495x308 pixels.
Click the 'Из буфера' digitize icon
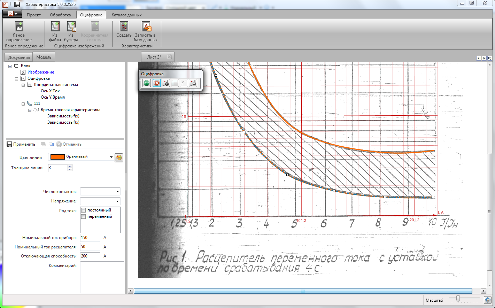tap(71, 26)
